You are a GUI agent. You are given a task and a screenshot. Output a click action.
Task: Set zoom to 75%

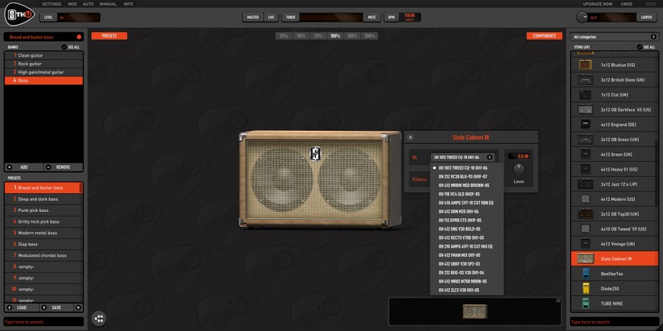tap(318, 36)
